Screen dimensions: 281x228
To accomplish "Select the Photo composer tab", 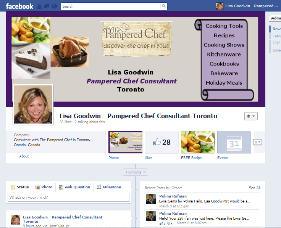I will [44, 187].
